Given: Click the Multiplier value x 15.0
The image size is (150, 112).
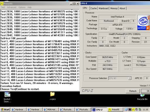Looking at the screenshot, I should pyautogui.click(x=108, y=61).
